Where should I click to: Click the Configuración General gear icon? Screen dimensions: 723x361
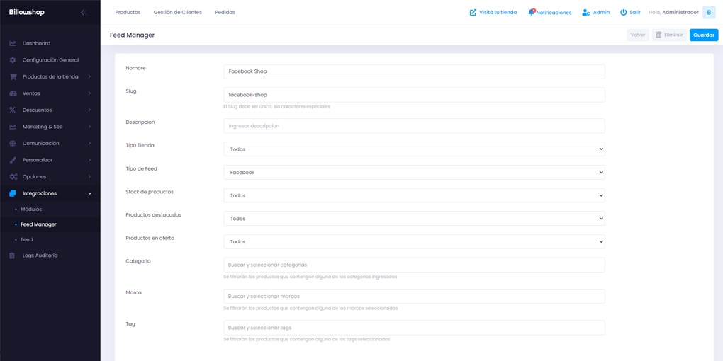pos(13,60)
